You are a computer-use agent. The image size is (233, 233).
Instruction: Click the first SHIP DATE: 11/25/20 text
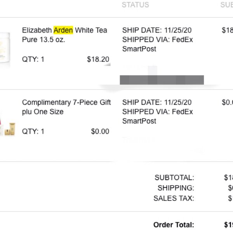point(157,30)
